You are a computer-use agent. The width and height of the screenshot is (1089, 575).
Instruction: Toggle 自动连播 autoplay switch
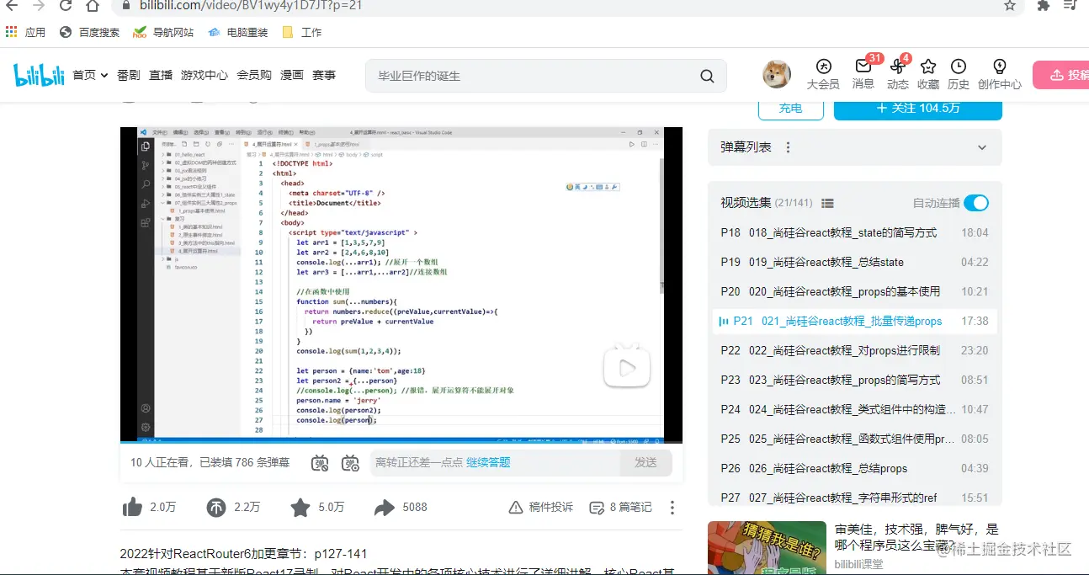(976, 203)
